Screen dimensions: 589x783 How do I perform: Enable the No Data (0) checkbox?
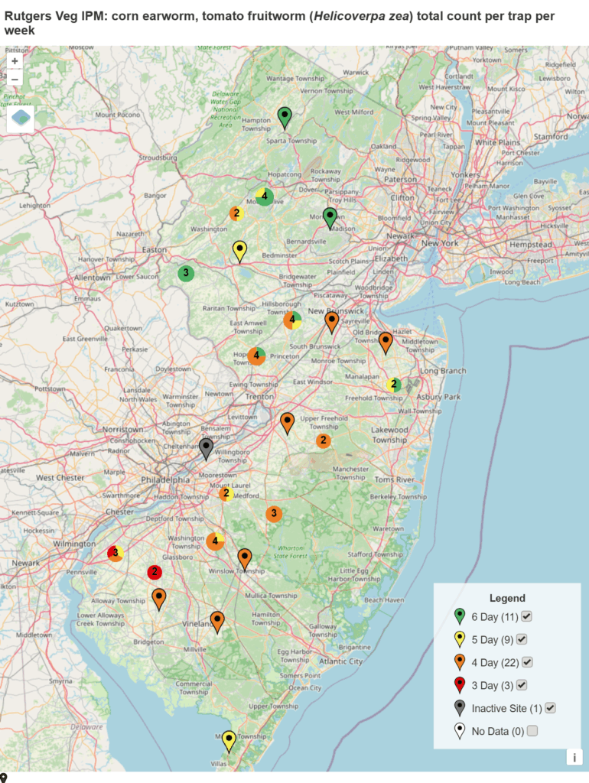[532, 731]
